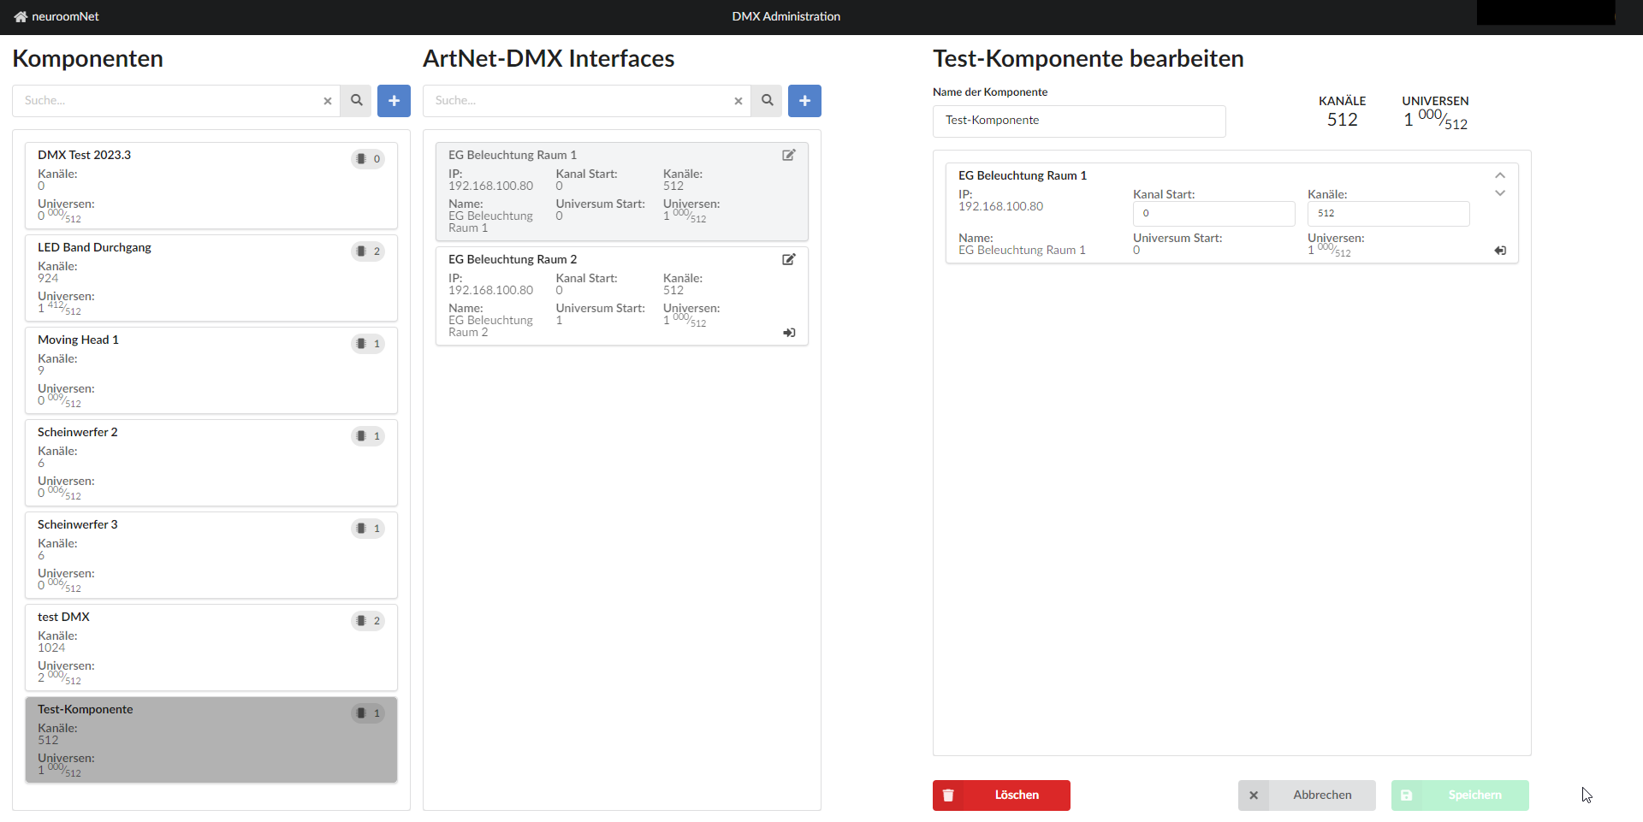Screen dimensions: 1643x822
Task: Click the ArtNet-DMX Interfaces search icon
Action: tap(768, 101)
